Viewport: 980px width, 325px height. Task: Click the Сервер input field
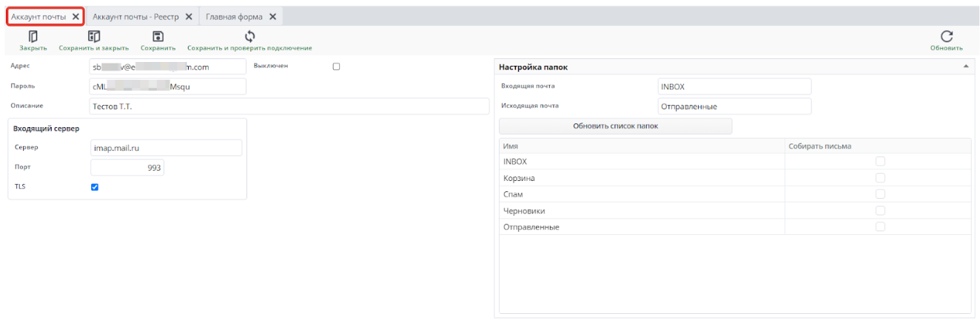pyautogui.click(x=166, y=148)
